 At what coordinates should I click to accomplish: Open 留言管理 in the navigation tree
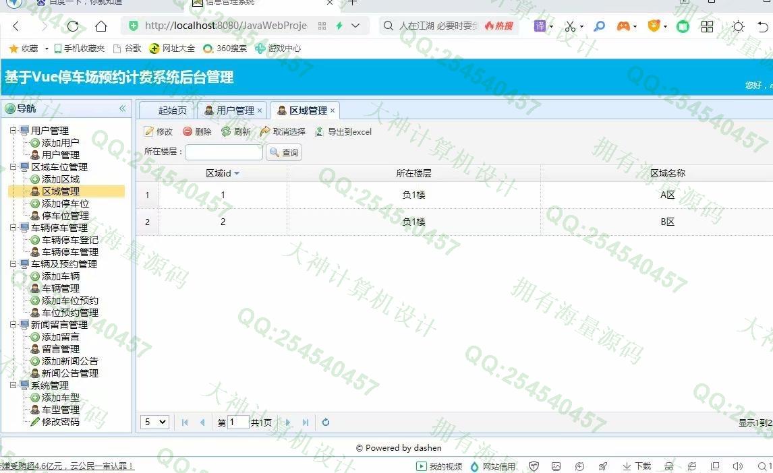pos(60,349)
